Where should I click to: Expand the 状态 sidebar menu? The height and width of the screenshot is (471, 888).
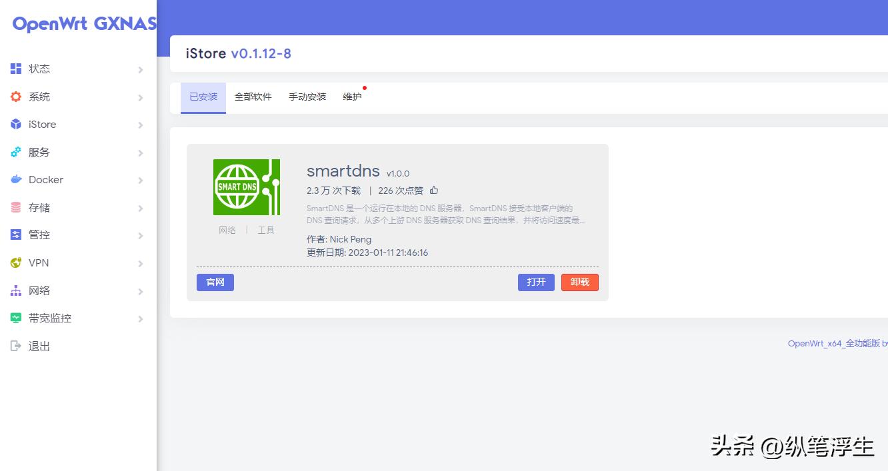140,69
